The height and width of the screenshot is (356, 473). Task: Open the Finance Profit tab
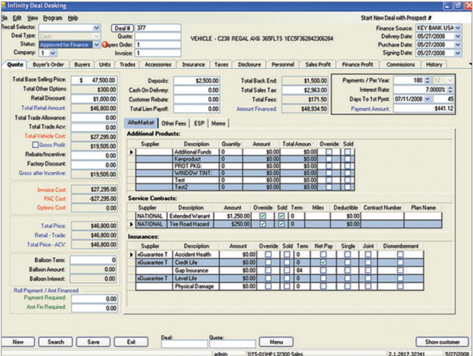(357, 64)
